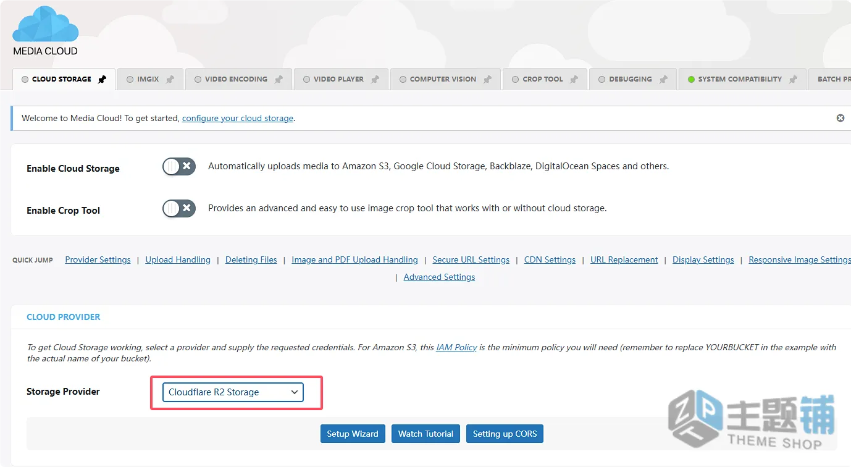851x467 pixels.
Task: Jump to Secure URL Settings
Action: click(471, 260)
